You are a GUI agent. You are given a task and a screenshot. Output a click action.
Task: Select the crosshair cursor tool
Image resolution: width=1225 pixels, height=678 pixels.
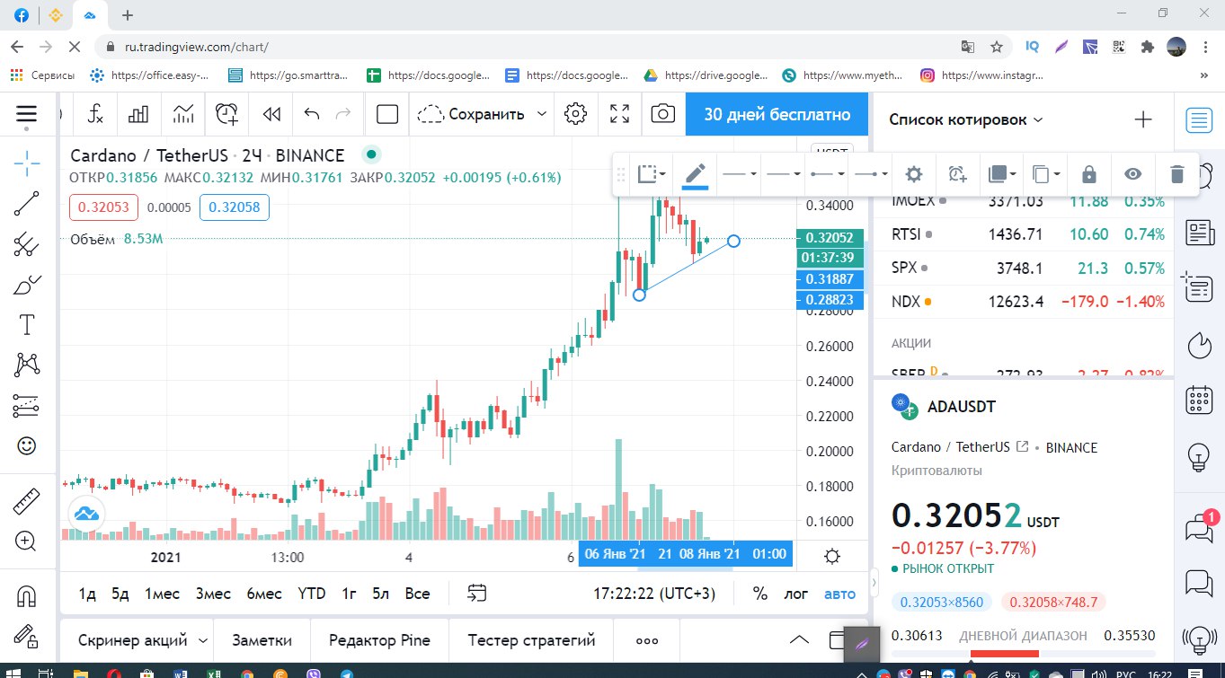(27, 163)
